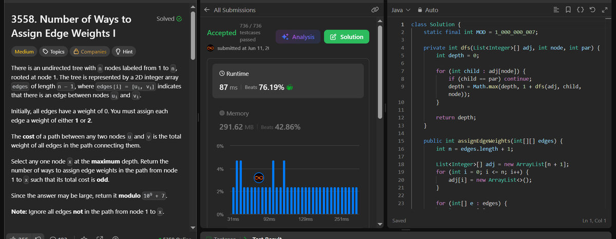Click the 'if (child == par) continue;' line

coord(490,79)
